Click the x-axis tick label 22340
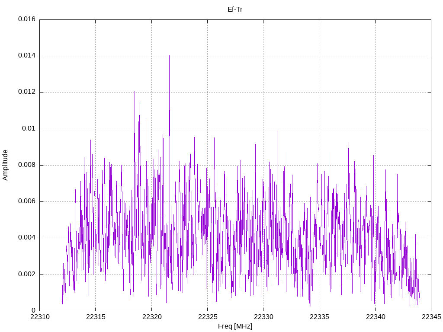 coord(376,317)
